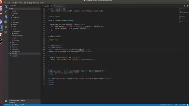Open the File menu
Viewport: 189px width, 106px height.
[5, 3]
